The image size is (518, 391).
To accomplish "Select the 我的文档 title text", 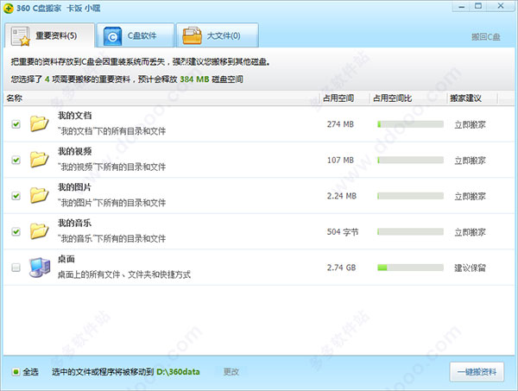I will [x=74, y=116].
